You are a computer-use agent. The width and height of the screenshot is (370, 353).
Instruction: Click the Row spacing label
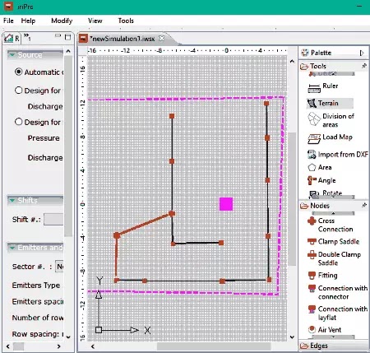[35, 334]
